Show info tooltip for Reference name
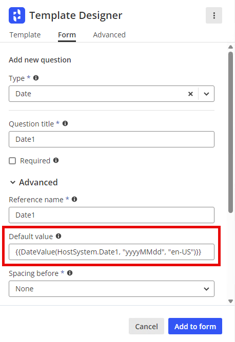 pos(74,199)
